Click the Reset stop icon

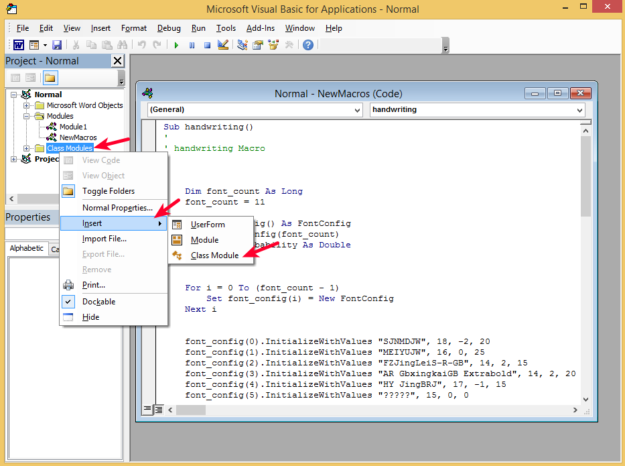click(x=207, y=45)
